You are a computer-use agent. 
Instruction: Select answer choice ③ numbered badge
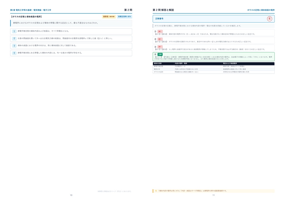pos(14,46)
